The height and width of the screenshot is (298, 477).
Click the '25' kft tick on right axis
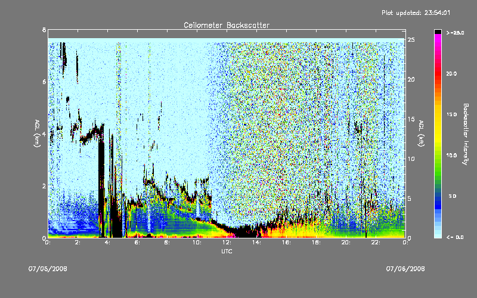(x=411, y=40)
